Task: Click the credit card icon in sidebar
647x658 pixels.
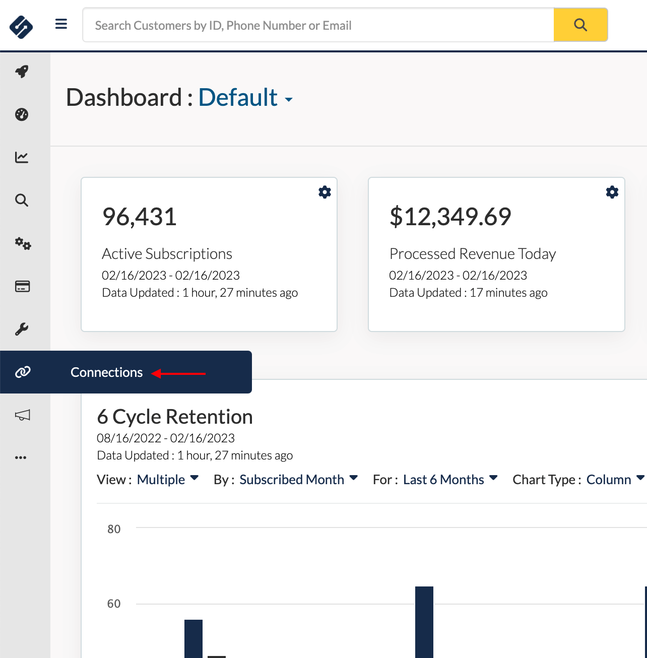Action: (23, 286)
